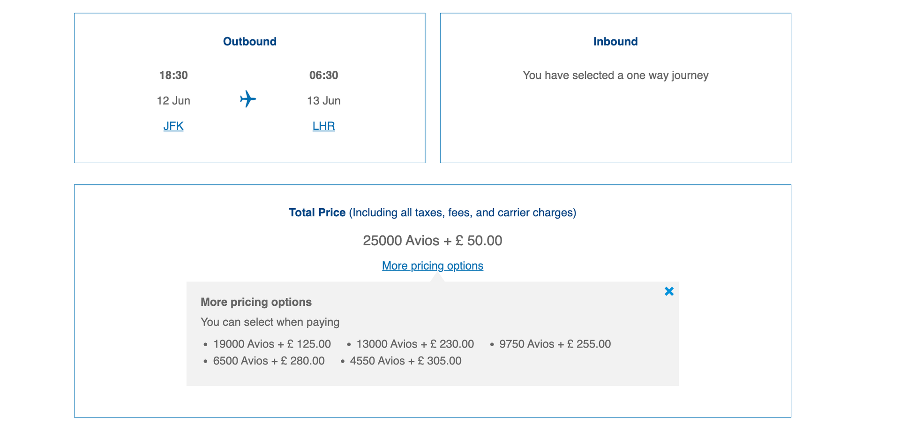The image size is (900, 424).
Task: Click the 13 Jun arrival date
Action: (x=324, y=100)
